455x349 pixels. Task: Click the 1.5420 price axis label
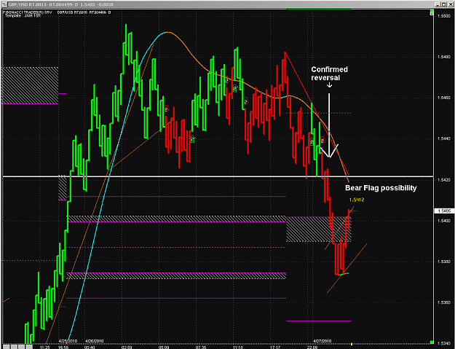coord(444,180)
